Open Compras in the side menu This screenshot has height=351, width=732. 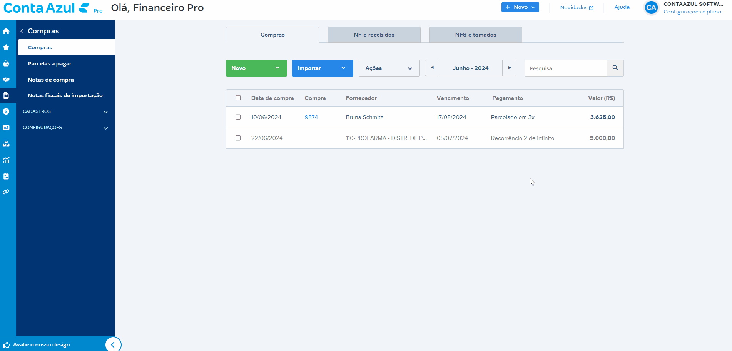pyautogui.click(x=66, y=47)
